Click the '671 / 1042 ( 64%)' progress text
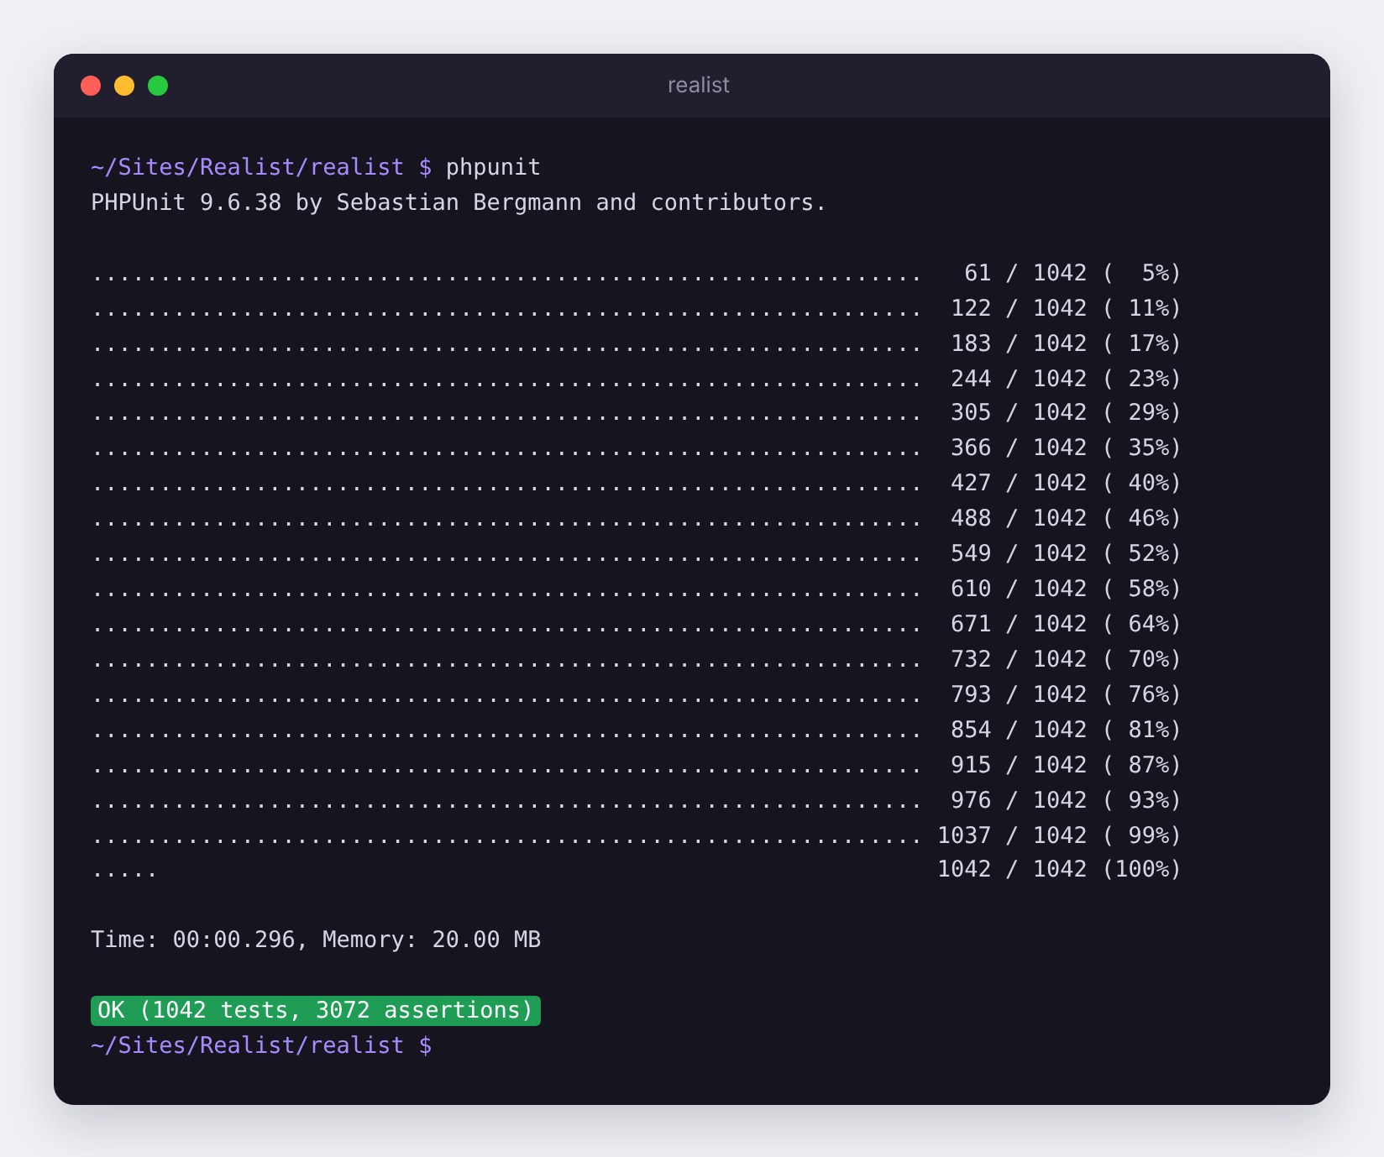Viewport: 1384px width, 1157px height. [x=1066, y=624]
